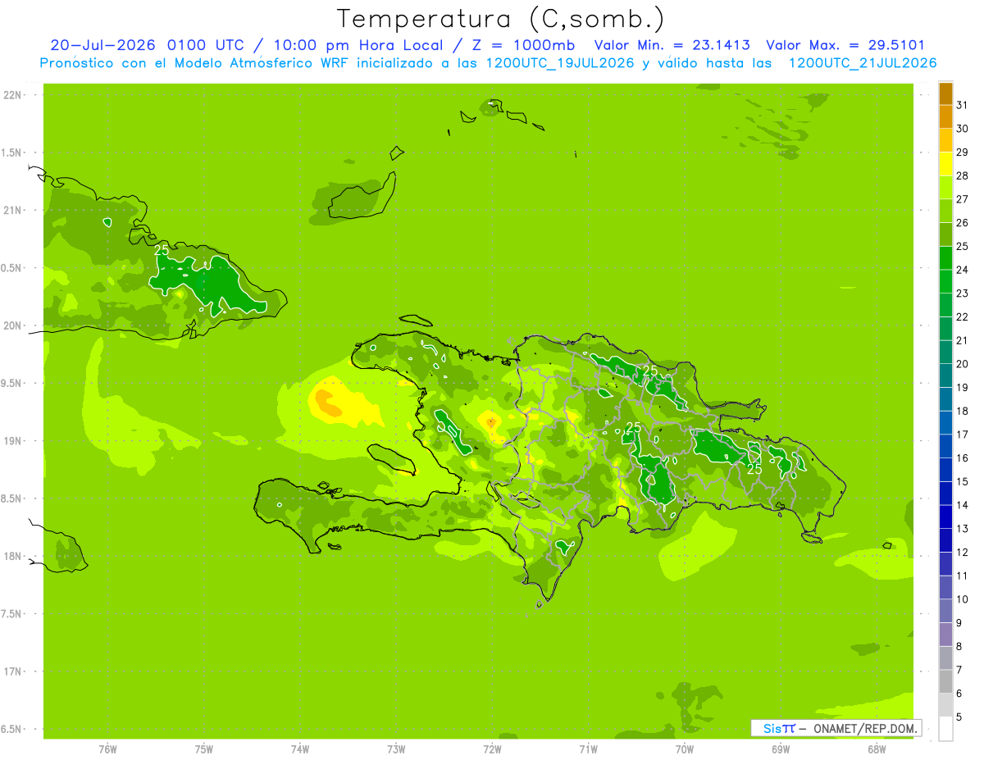Click the dark blue legend swatch between 13 and 14
The image size is (984, 760).
click(945, 517)
